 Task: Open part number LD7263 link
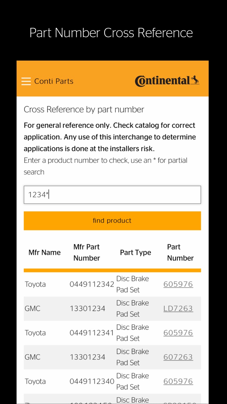coord(178,308)
